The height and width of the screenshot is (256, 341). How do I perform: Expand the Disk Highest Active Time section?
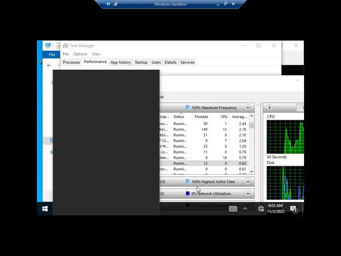(x=248, y=181)
